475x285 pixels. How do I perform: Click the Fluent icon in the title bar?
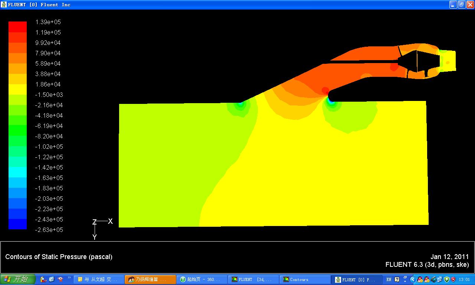coord(4,4)
